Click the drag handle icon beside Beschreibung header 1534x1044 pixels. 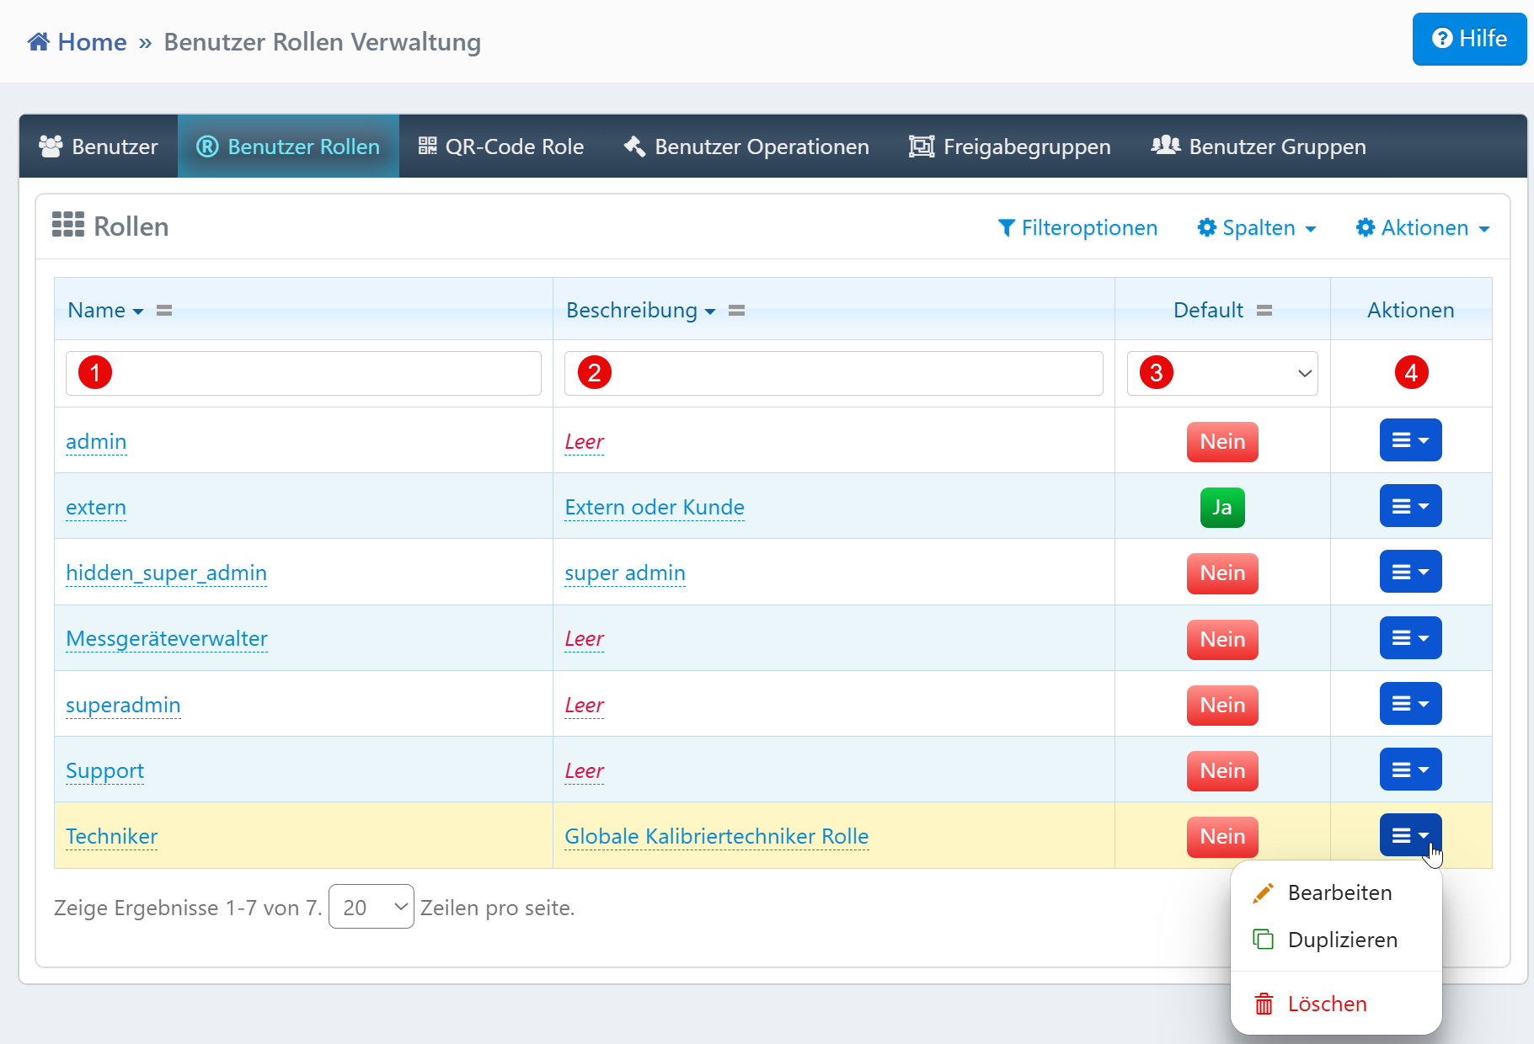click(x=736, y=311)
